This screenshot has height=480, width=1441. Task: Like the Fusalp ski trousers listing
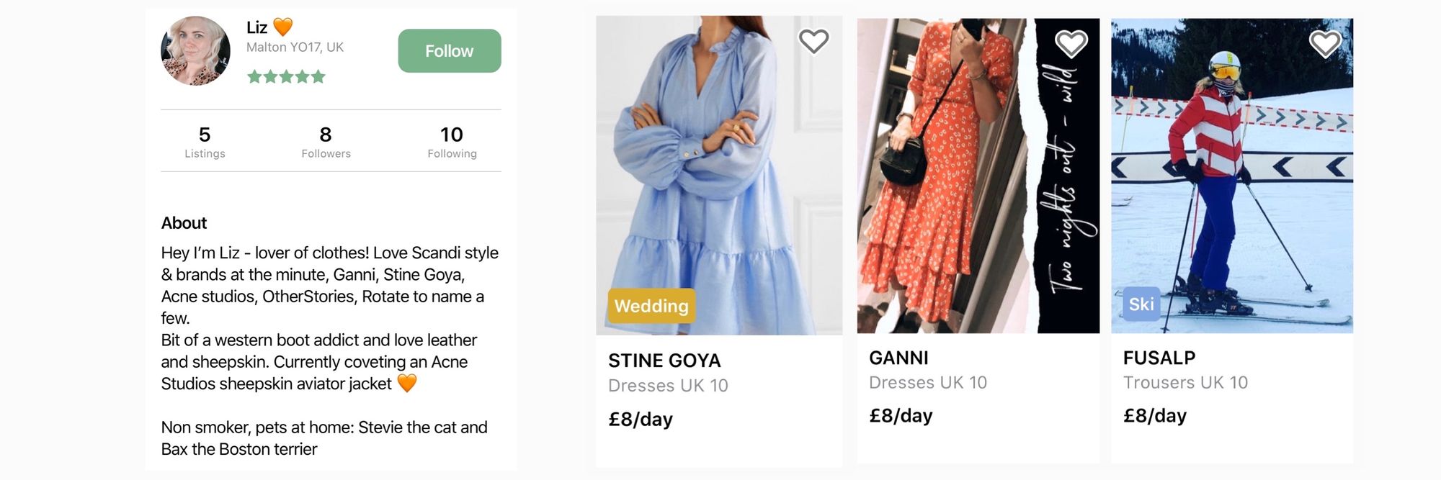(x=1324, y=43)
